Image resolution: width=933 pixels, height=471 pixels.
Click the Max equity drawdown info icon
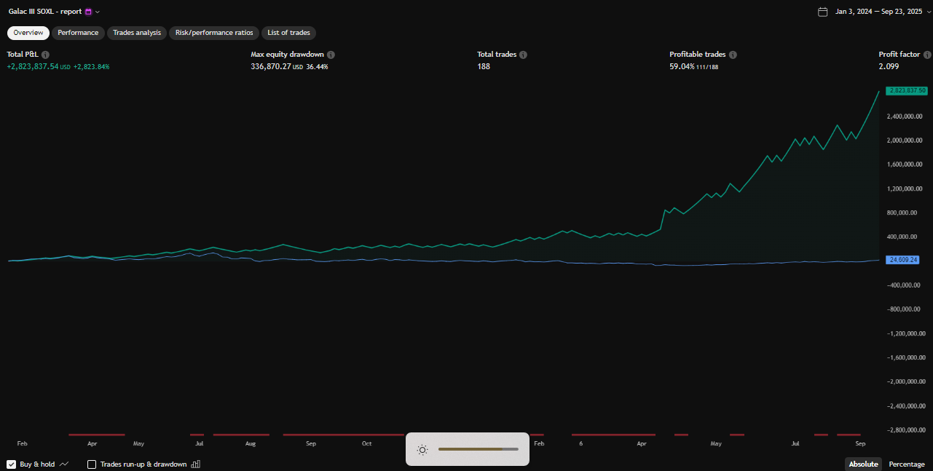pyautogui.click(x=331, y=55)
